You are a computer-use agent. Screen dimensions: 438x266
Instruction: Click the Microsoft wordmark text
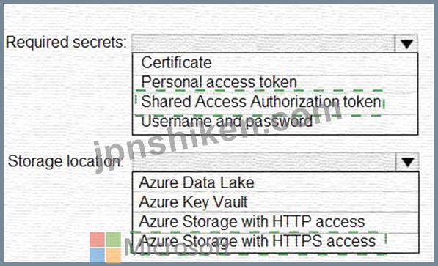point(177,248)
